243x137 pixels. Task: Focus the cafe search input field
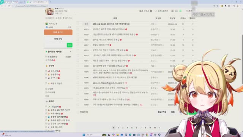tap(55, 45)
